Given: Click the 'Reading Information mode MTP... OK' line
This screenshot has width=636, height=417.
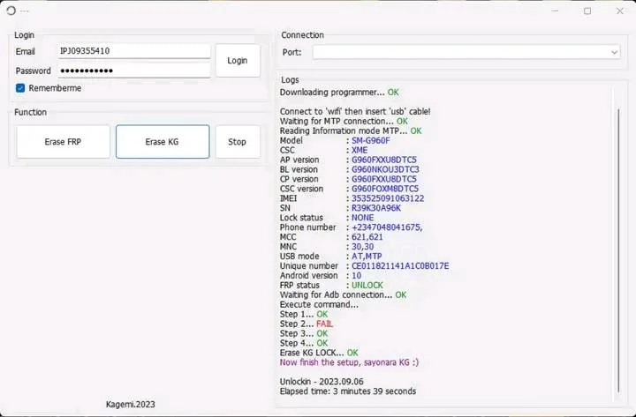Looking at the screenshot, I should [x=351, y=130].
